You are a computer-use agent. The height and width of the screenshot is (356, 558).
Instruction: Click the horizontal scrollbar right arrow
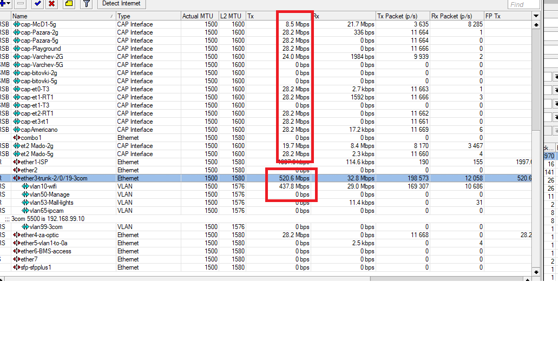click(528, 279)
